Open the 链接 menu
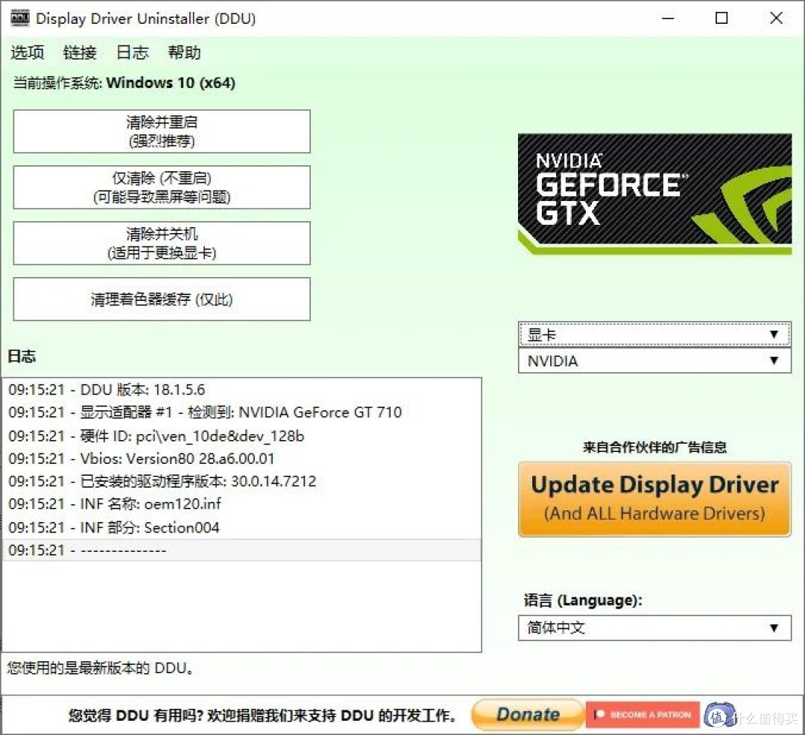 [80, 52]
